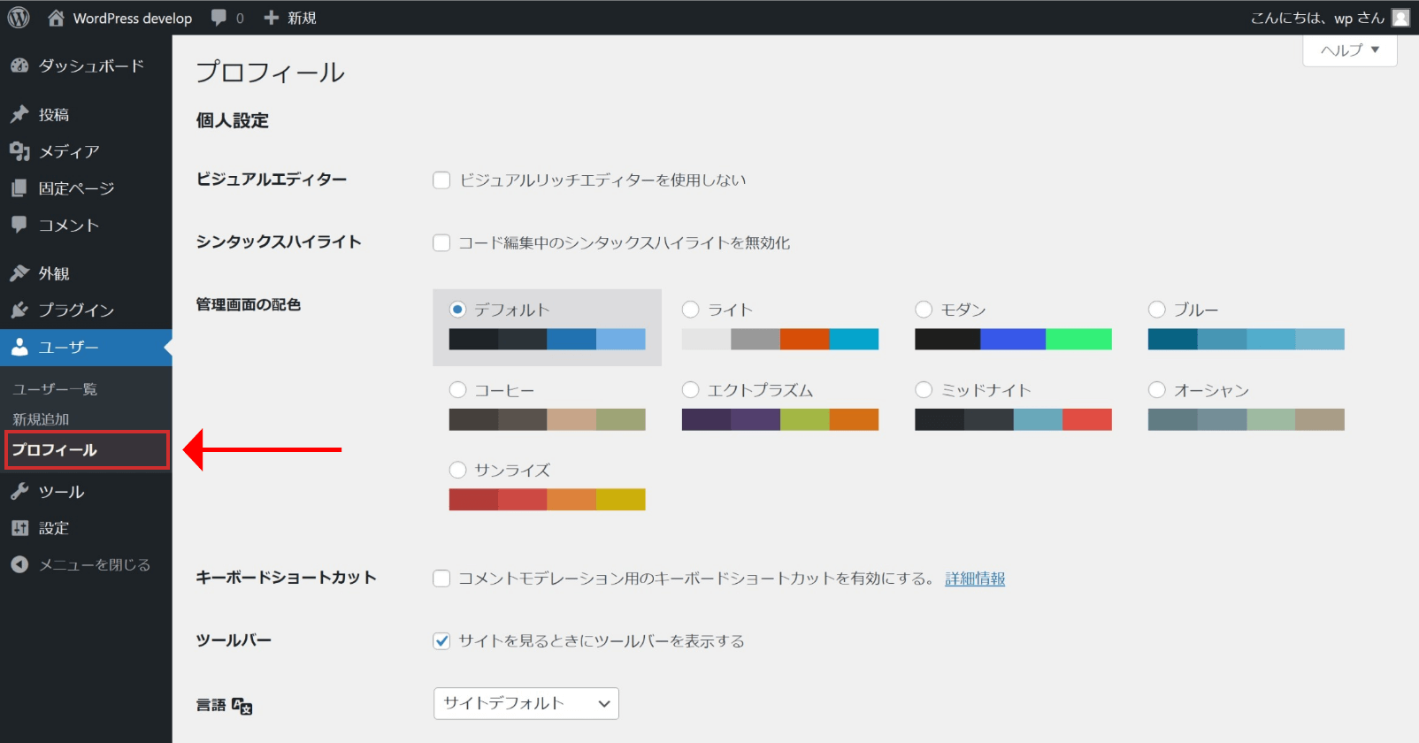Disable the visual rich editor checkbox
This screenshot has height=743, width=1419.
(x=441, y=180)
